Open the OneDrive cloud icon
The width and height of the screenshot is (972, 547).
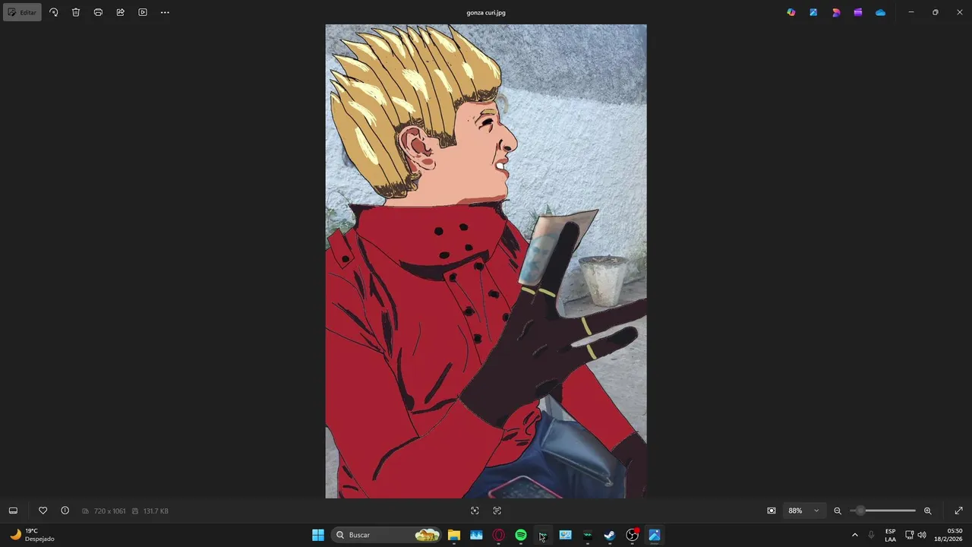880,12
